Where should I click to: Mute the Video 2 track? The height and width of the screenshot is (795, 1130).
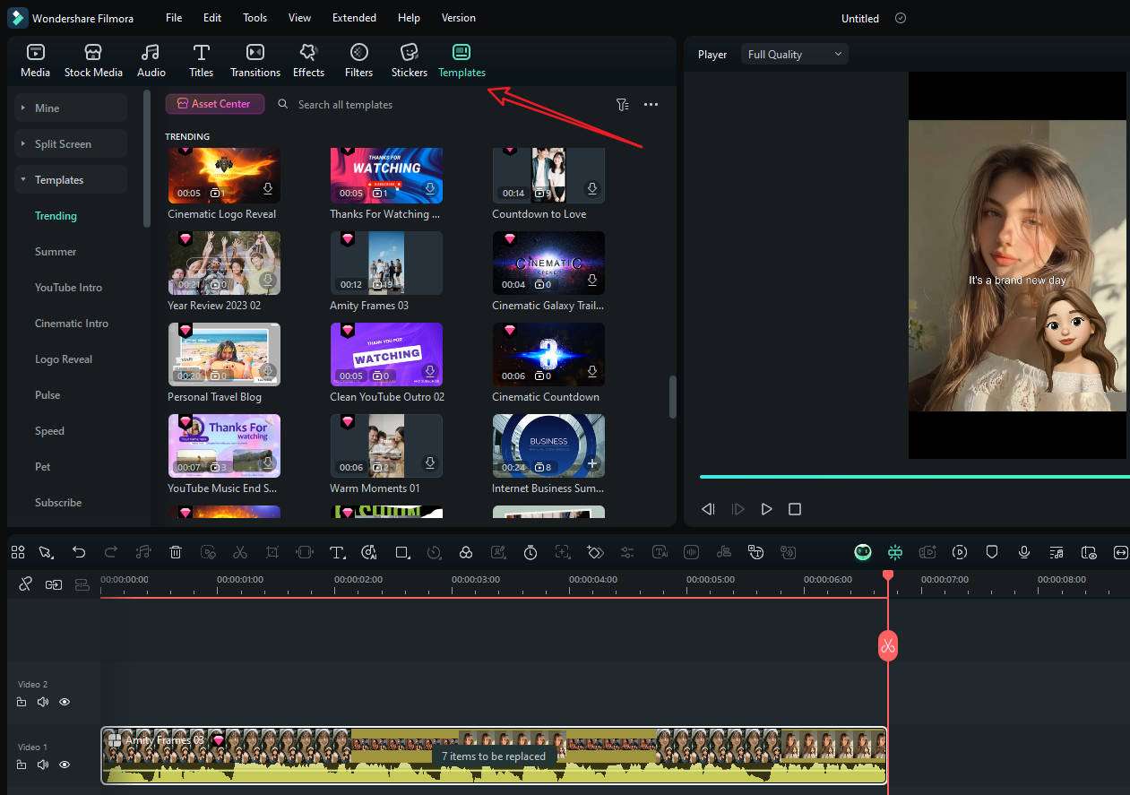pos(42,702)
